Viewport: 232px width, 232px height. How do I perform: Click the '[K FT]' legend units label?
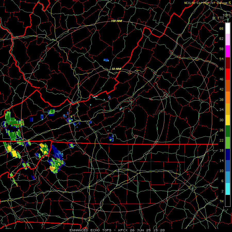click(x=218, y=18)
